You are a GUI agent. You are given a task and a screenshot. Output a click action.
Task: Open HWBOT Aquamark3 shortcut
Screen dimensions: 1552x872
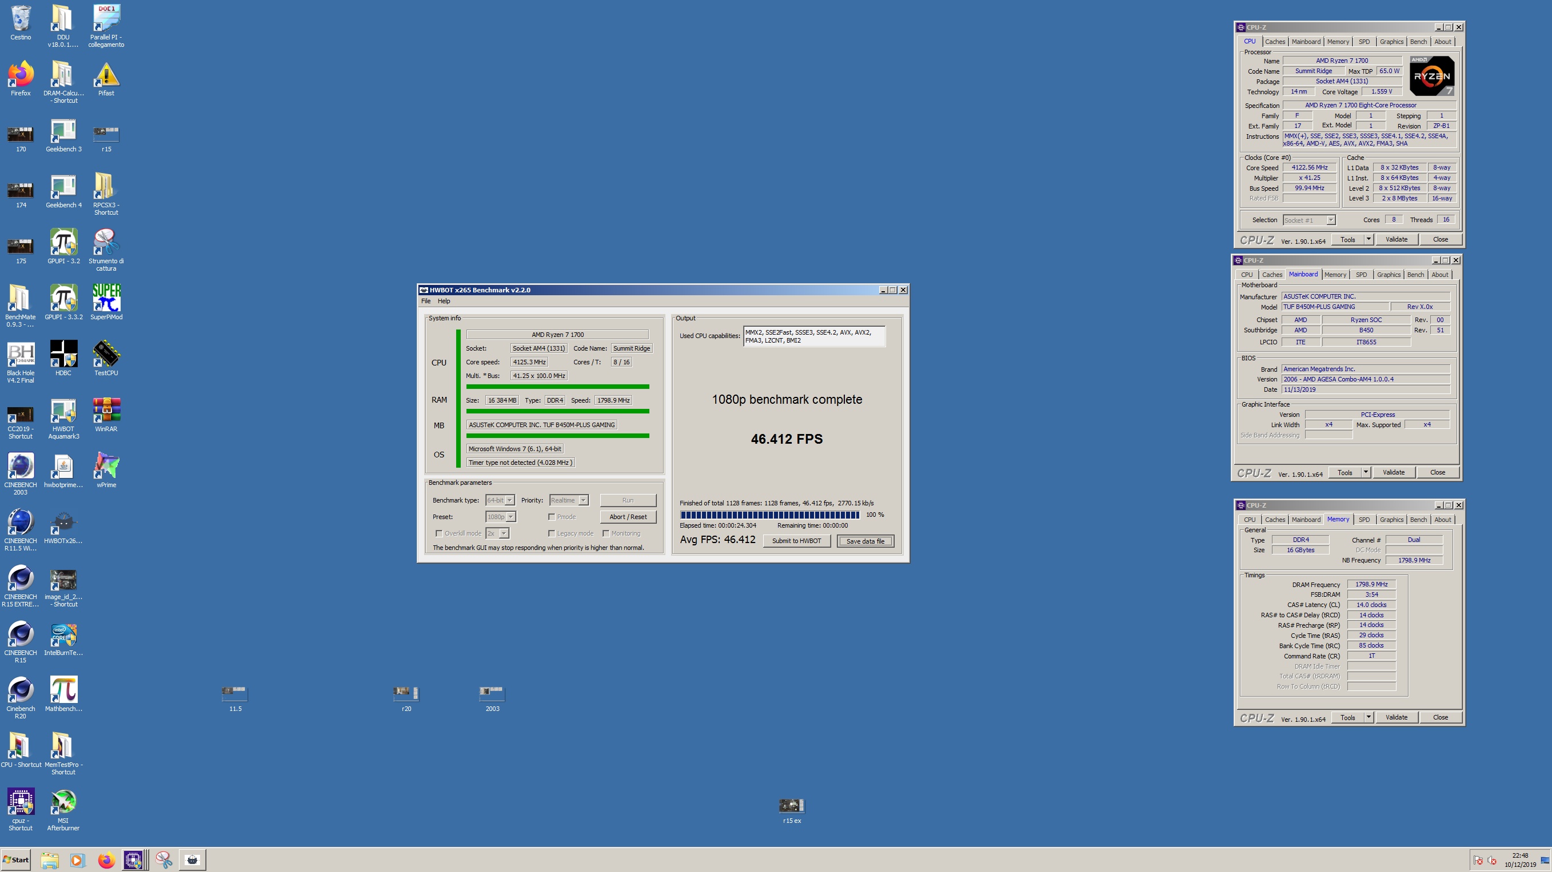[63, 418]
